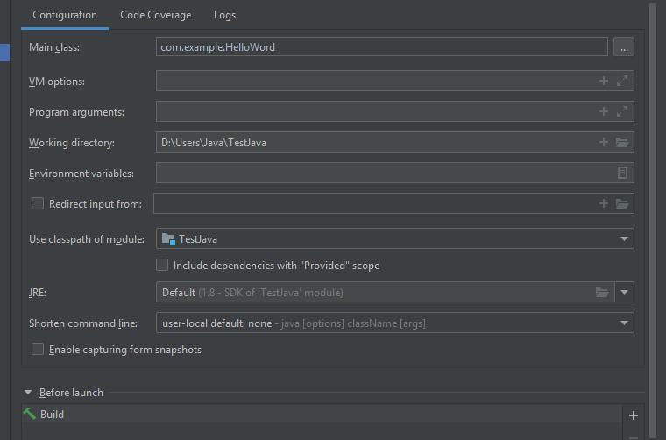The width and height of the screenshot is (666, 440).
Task: Browse file for Redirect input from
Action: tap(622, 203)
